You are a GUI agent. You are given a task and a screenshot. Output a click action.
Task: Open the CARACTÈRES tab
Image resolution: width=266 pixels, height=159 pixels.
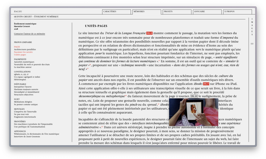click(x=116, y=12)
